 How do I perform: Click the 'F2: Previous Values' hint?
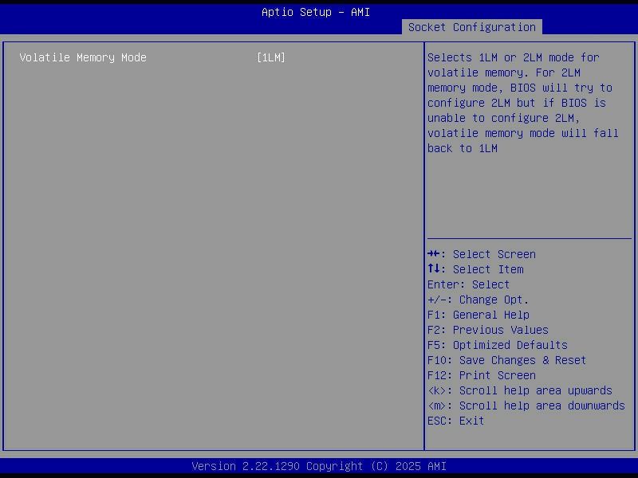tap(488, 330)
